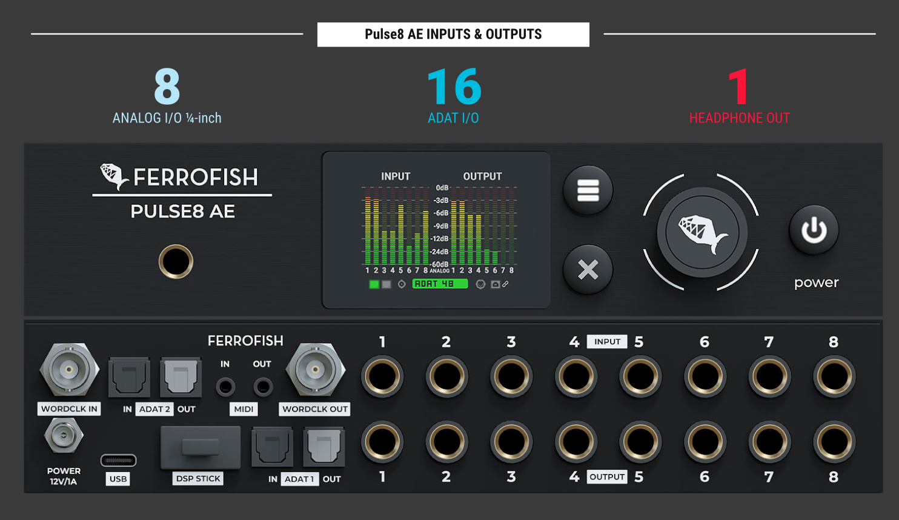The height and width of the screenshot is (520, 899).
Task: Click the gray status square in the display
Action: (x=386, y=284)
